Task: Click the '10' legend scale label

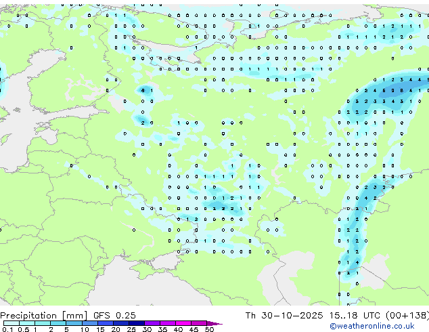Action: point(85,329)
